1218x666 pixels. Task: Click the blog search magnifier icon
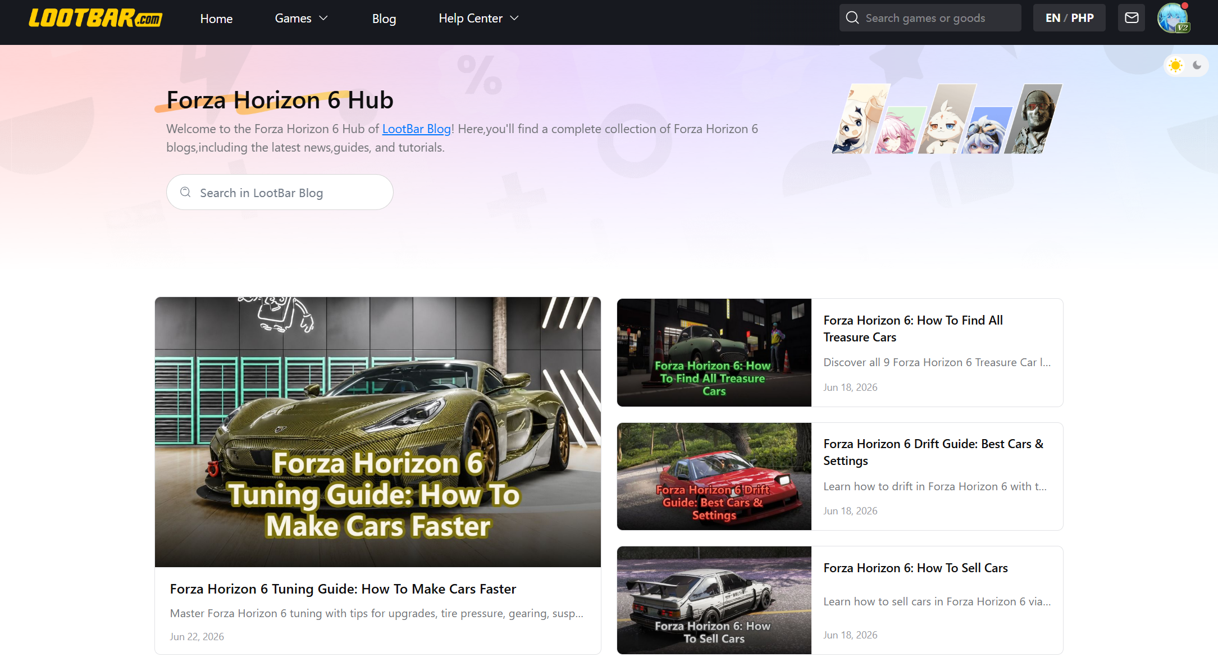click(x=185, y=193)
